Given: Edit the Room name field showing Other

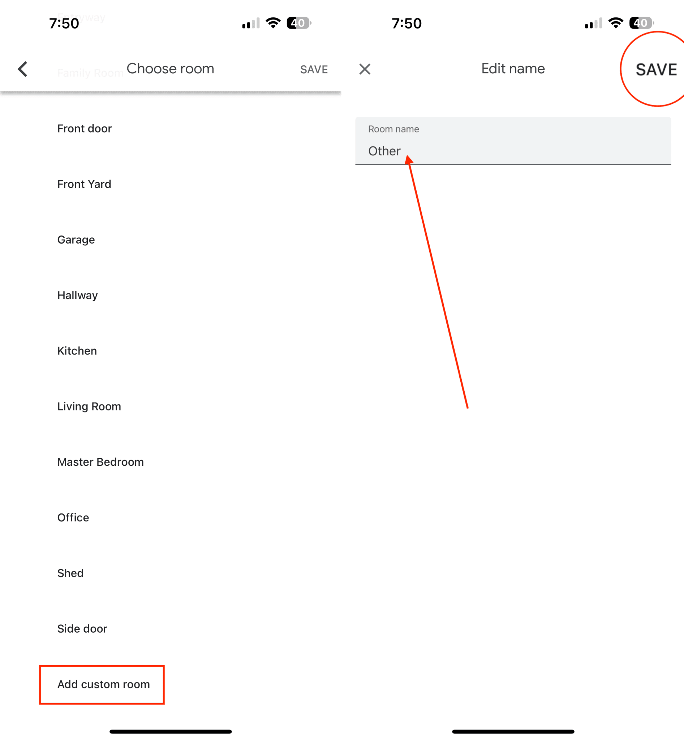Looking at the screenshot, I should pyautogui.click(x=513, y=151).
